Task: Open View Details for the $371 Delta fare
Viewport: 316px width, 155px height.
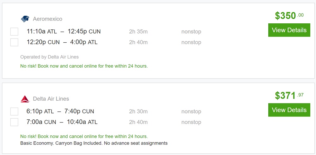Action: 289,110
